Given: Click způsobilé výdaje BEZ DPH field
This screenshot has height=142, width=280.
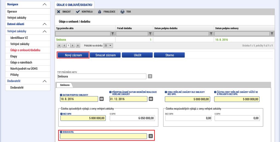Looking at the screenshot, I should [x=83, y=118].
